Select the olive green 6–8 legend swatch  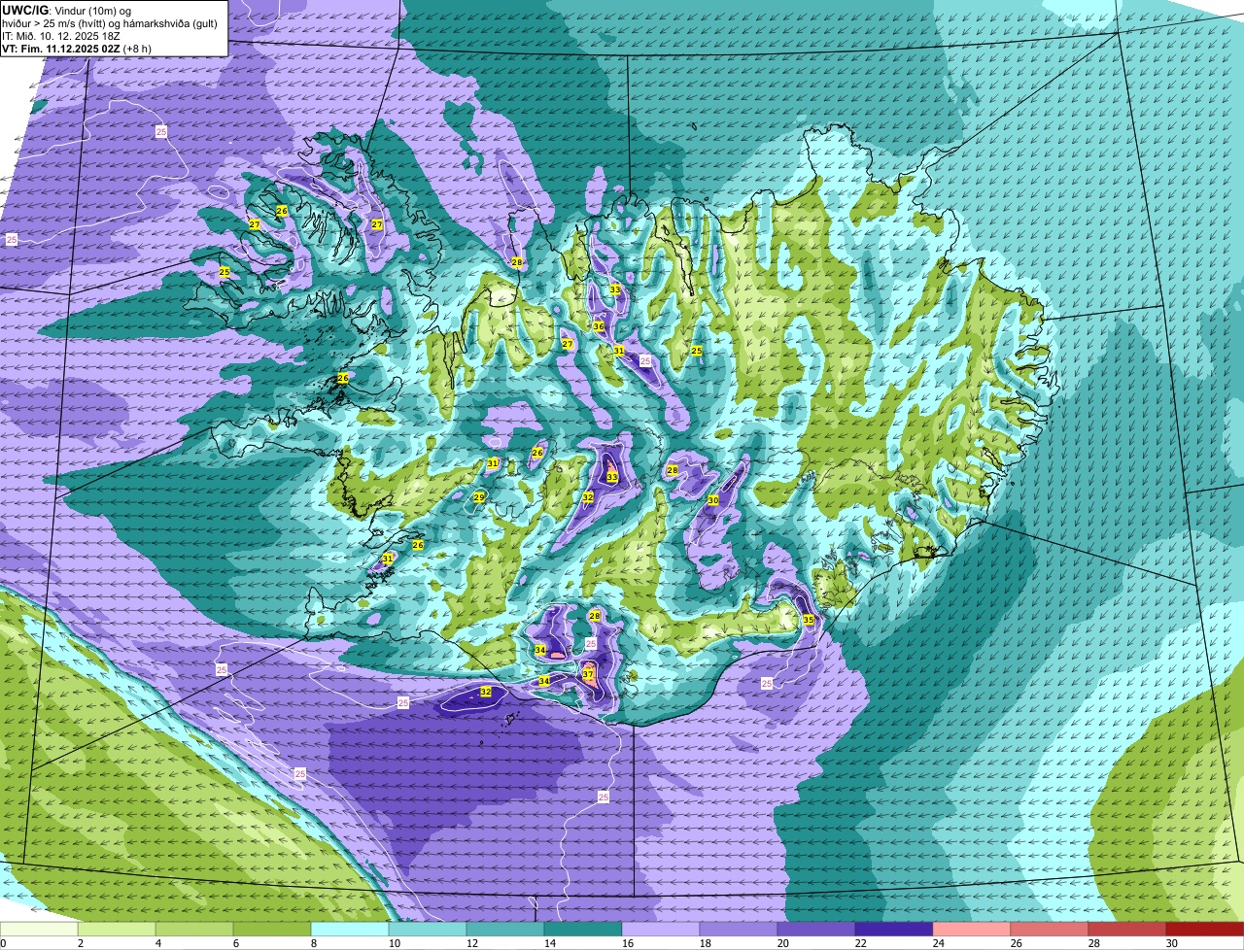[x=272, y=929]
